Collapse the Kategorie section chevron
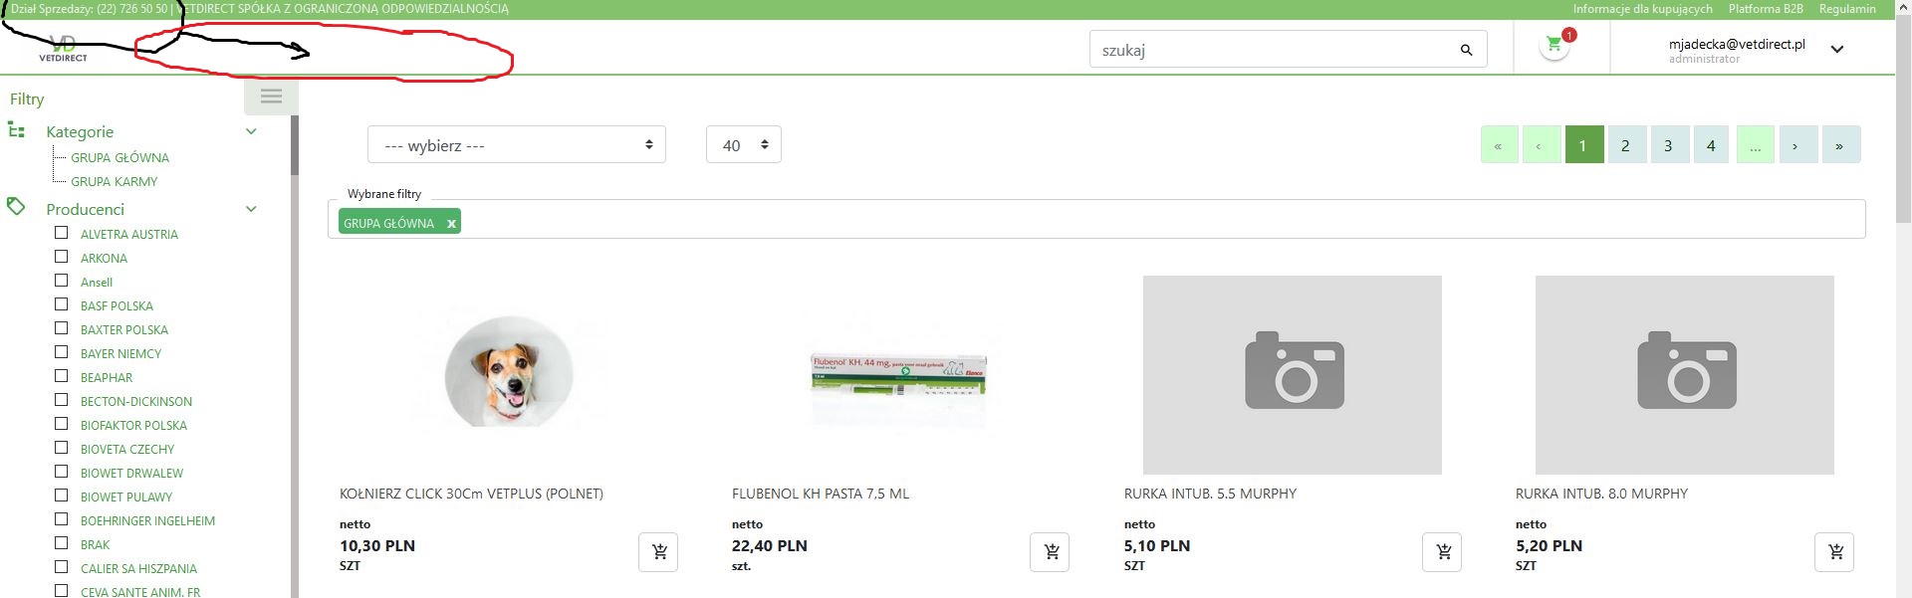The image size is (1912, 598). 251,131
